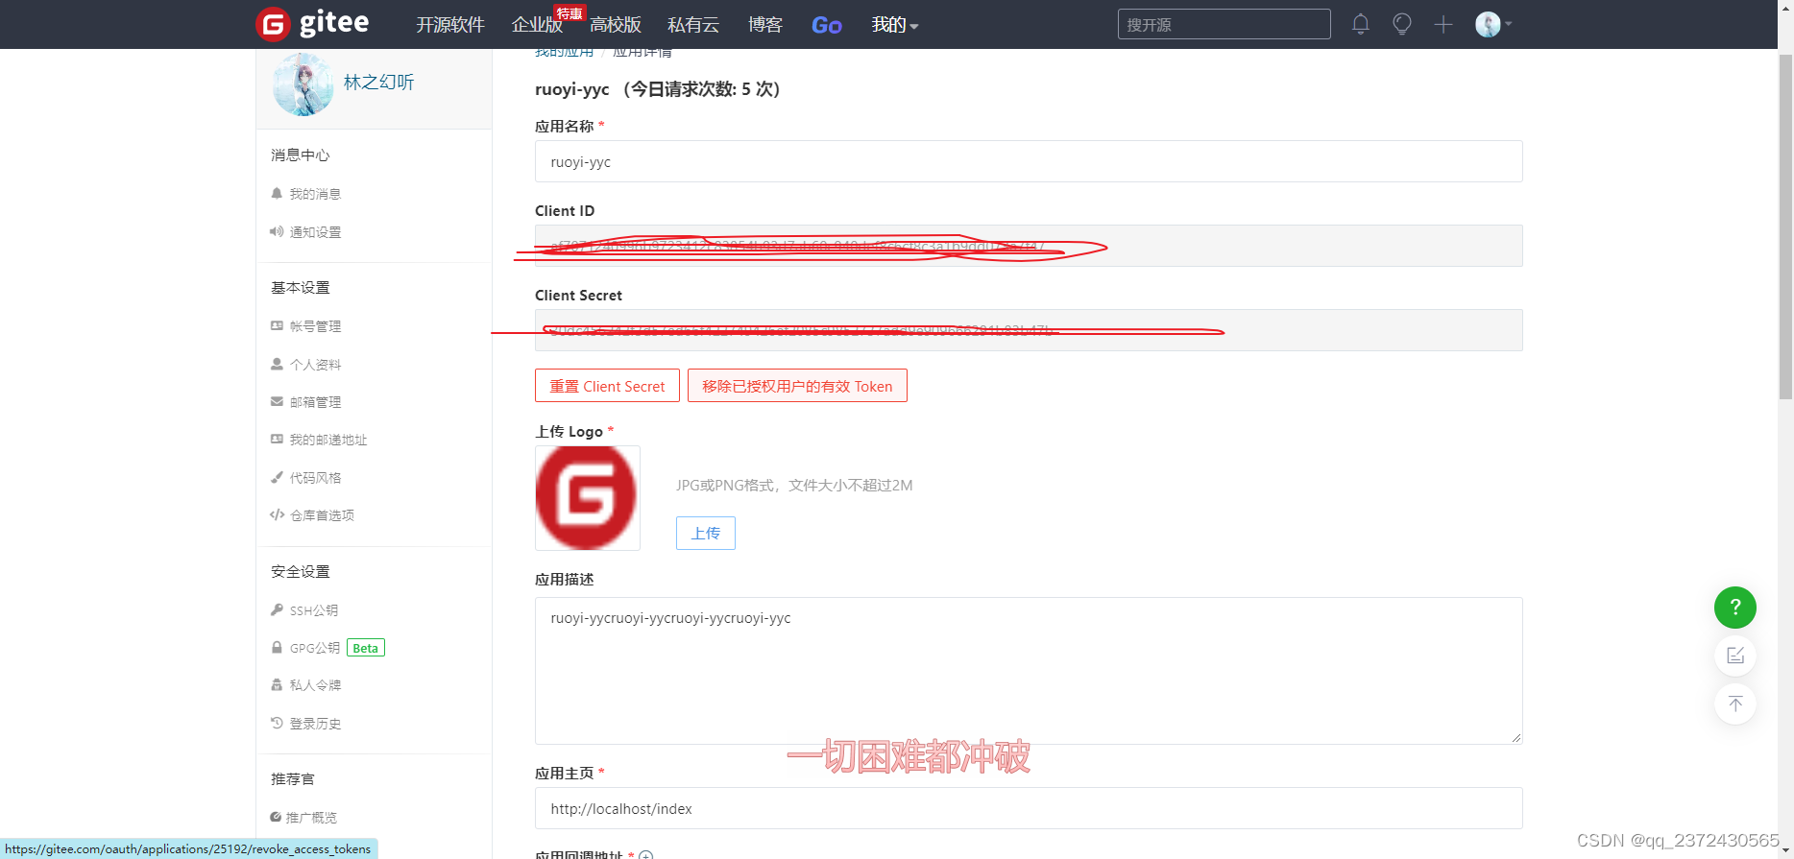Viewport: 1794px width, 859px height.
Task: Click the icon beside 私人令牌
Action: click(x=277, y=684)
